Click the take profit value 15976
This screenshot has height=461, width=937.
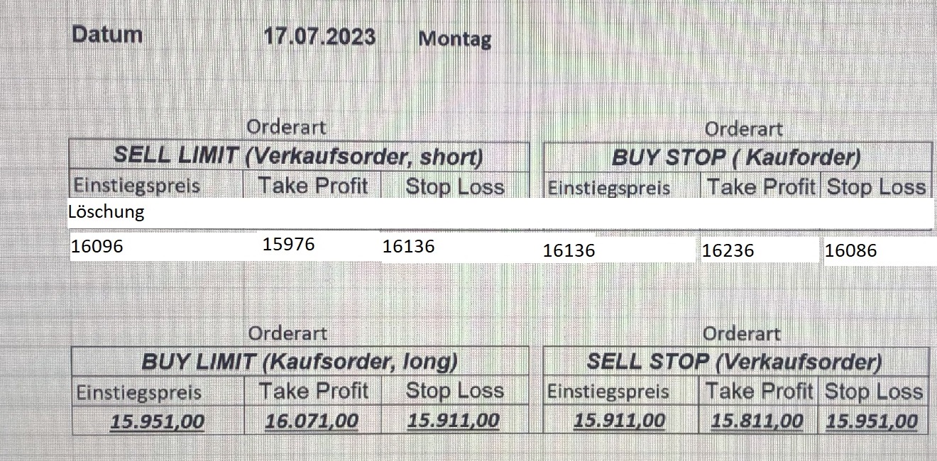tap(288, 245)
